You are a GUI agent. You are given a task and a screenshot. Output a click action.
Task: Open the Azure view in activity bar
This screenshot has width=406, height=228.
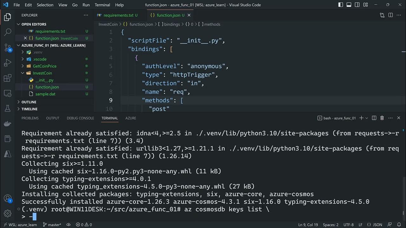coord(8,154)
